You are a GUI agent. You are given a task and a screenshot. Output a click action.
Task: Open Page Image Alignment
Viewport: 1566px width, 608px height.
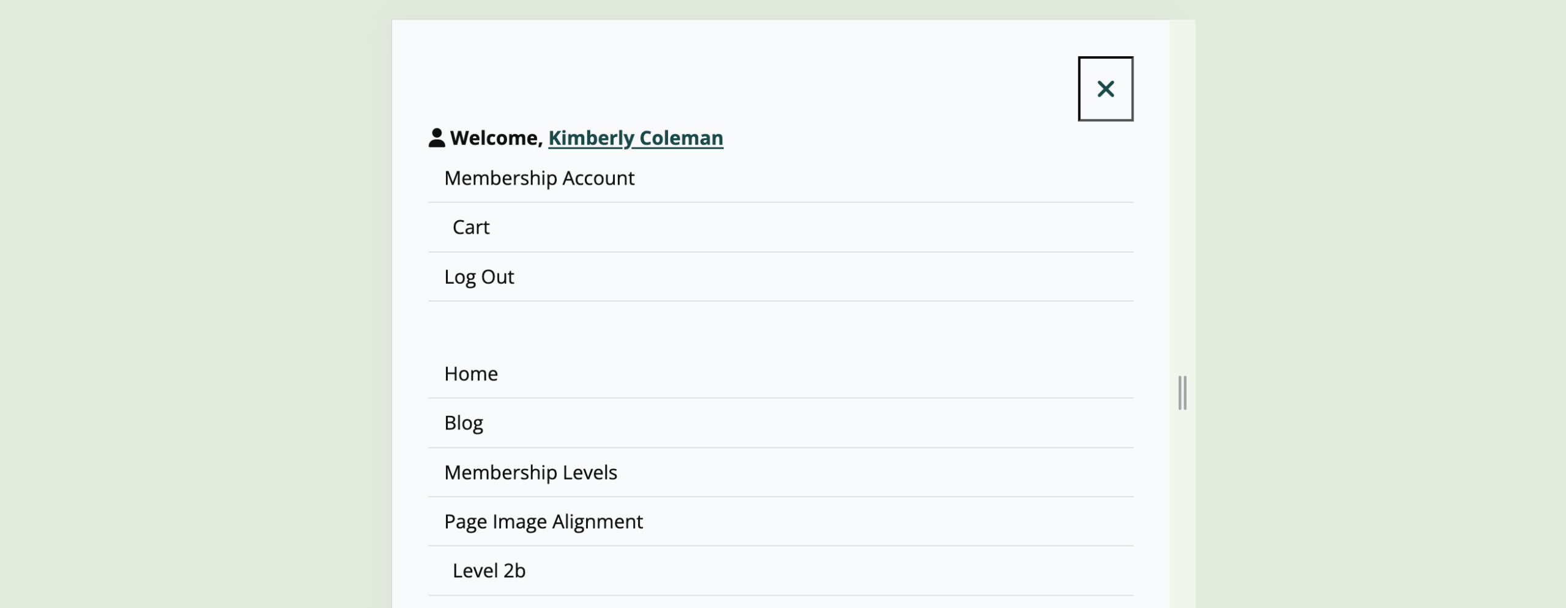(x=544, y=521)
